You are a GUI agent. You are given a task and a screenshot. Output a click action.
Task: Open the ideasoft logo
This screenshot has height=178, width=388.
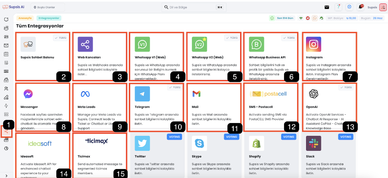[40, 143]
